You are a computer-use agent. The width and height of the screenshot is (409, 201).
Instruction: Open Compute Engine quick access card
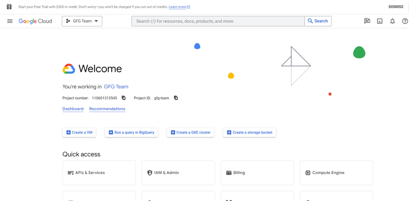[336, 173]
